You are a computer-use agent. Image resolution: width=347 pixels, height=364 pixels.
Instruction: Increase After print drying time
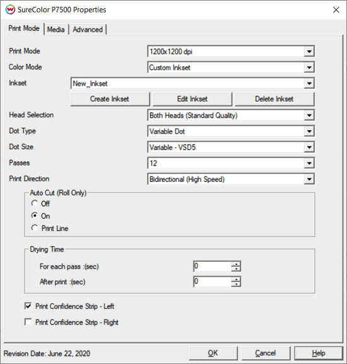coord(236,279)
